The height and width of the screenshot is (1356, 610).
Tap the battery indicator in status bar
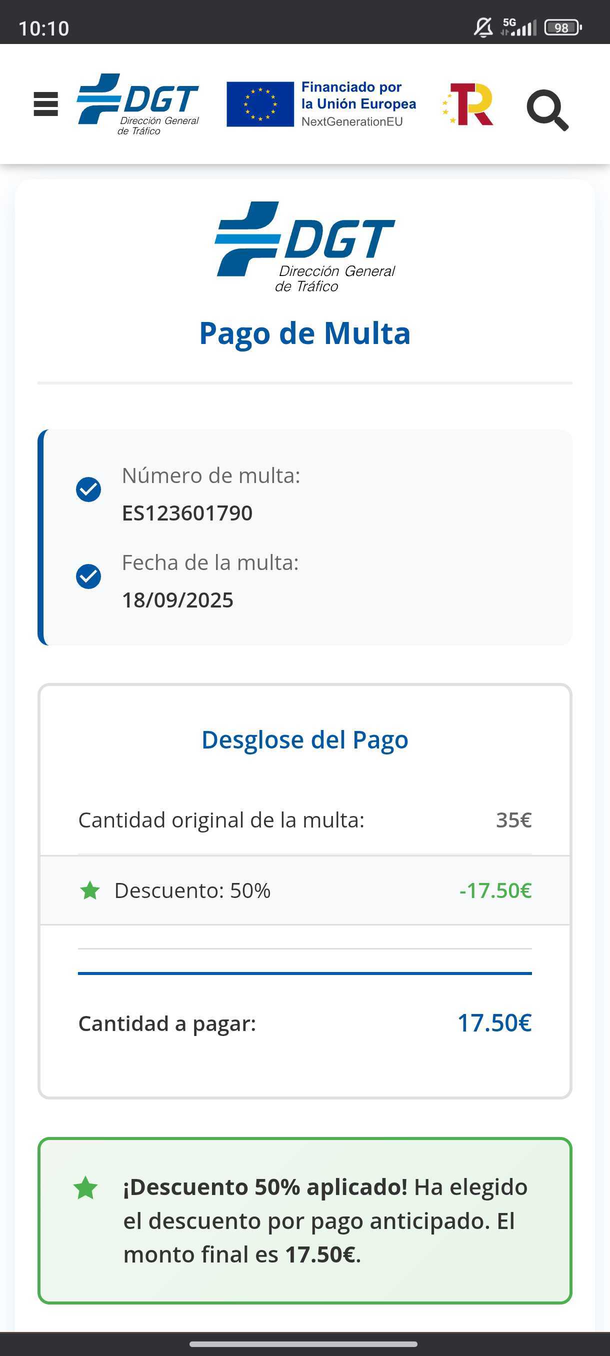coord(562,27)
